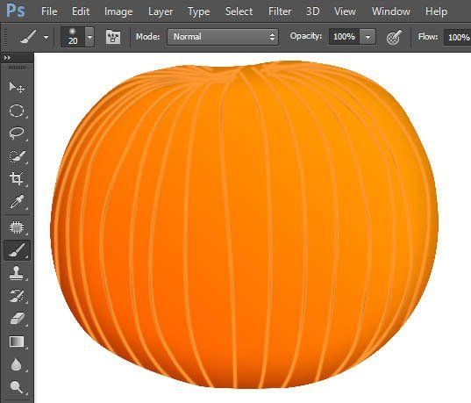Open the brush preset picker arrow
471x403 pixels.
[89, 37]
